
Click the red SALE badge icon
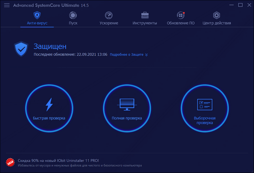[10, 162]
